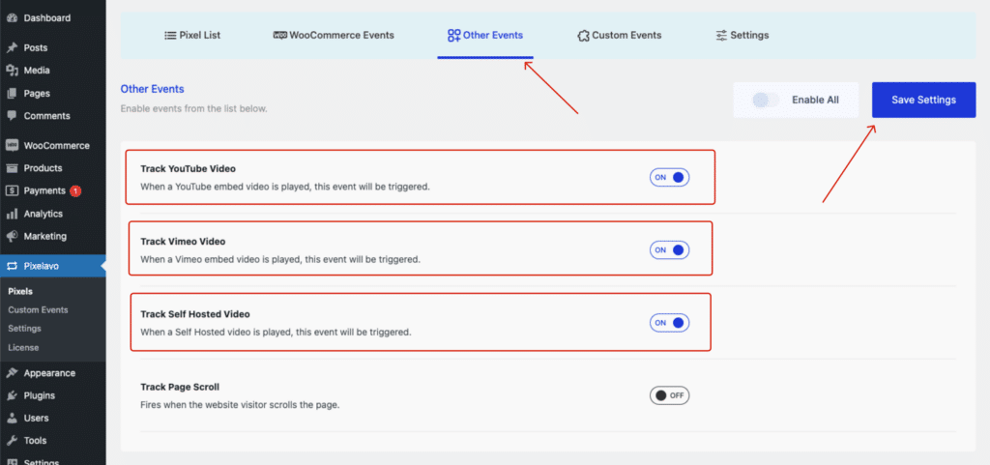Switch to WooCommerce Events tab
This screenshot has width=990, height=465.
(335, 36)
